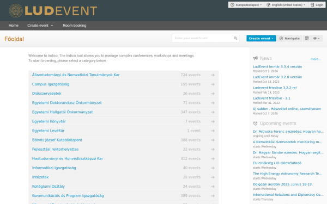The height and width of the screenshot is (204, 327).
Task: Click arrow in Hadtudományi és Honvédtisztképző Kar row
Action: (213, 159)
